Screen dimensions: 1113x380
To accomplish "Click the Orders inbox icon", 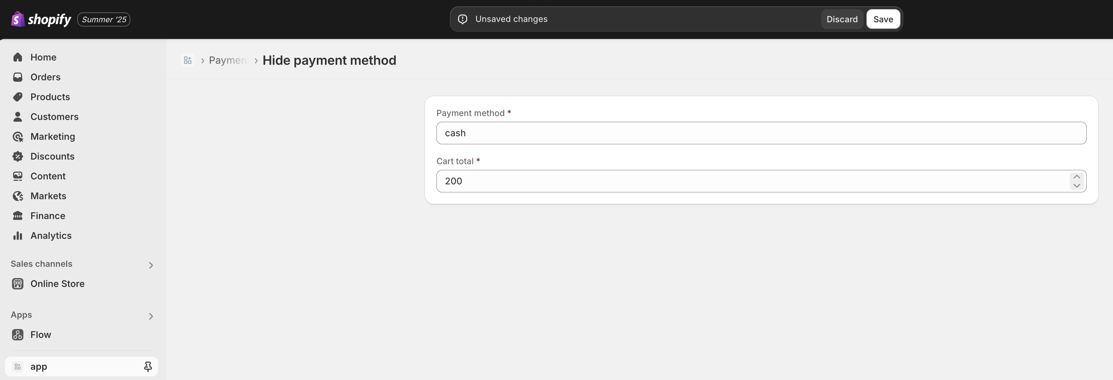I will coord(18,77).
